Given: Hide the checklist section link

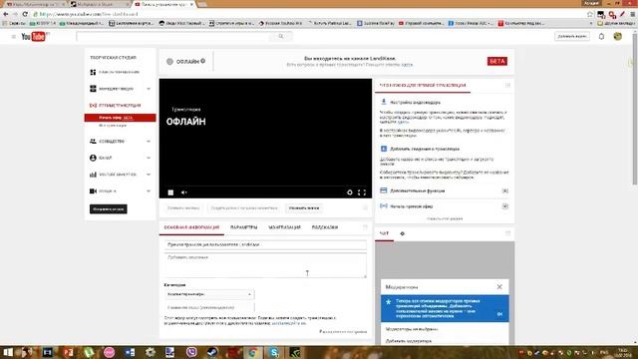Looking at the screenshot, I should [445, 219].
